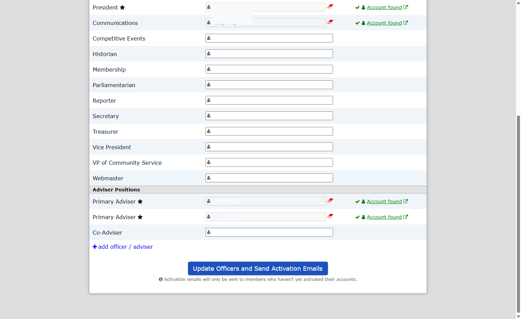
Task: Clear the President officer with eraser icon
Action: 330,6
